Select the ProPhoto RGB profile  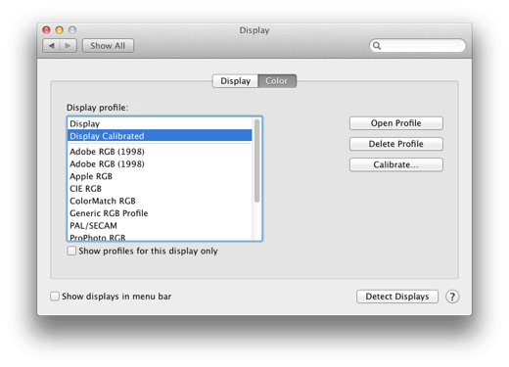[160, 237]
